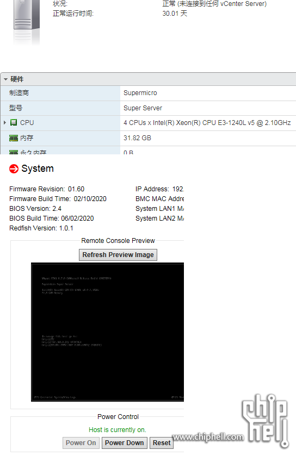Refresh the remote console preview image

coord(118,255)
